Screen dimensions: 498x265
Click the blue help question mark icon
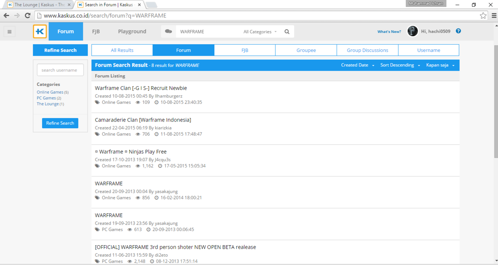coord(458,31)
